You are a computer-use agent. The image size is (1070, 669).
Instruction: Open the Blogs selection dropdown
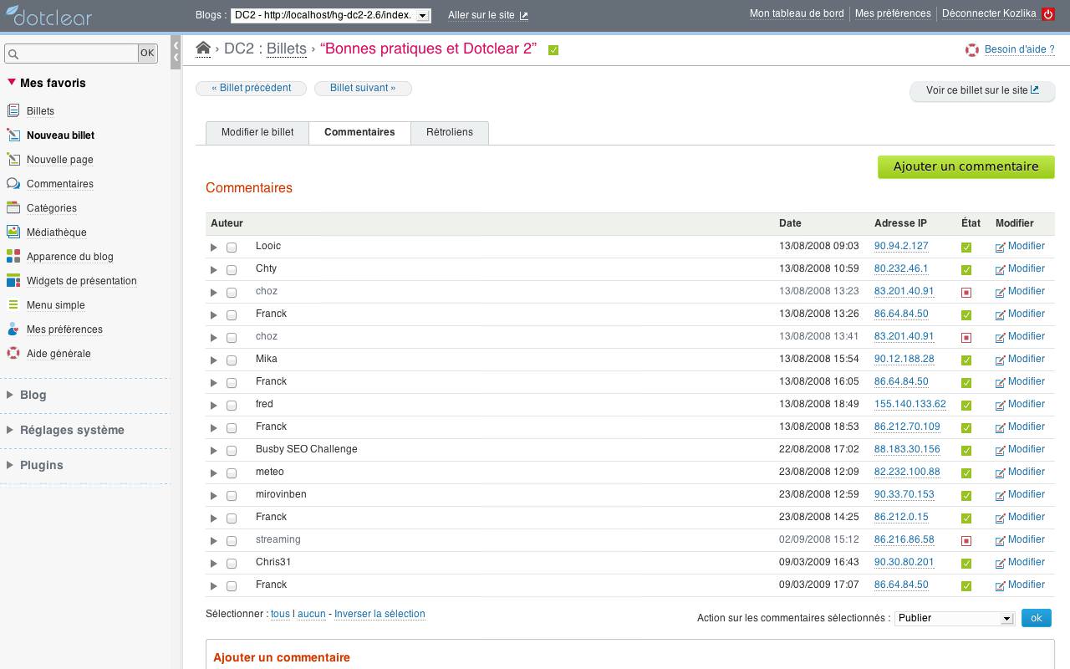point(331,15)
